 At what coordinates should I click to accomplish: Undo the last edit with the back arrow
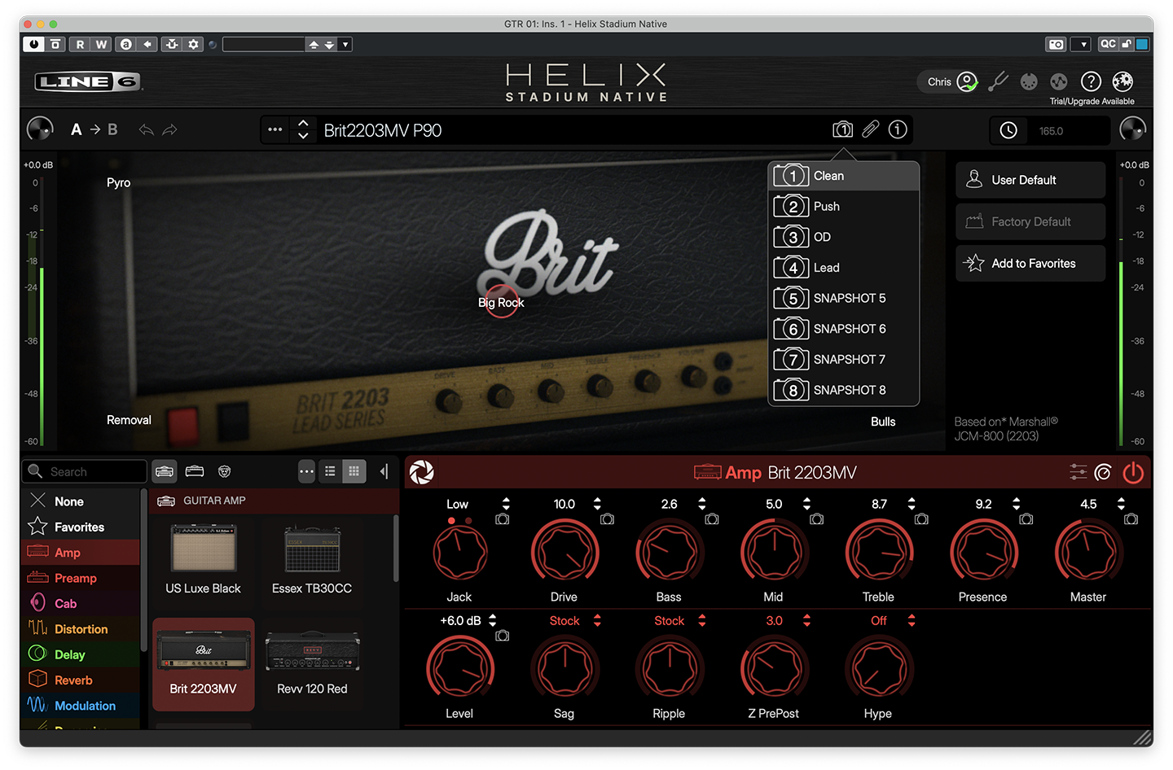click(x=147, y=129)
